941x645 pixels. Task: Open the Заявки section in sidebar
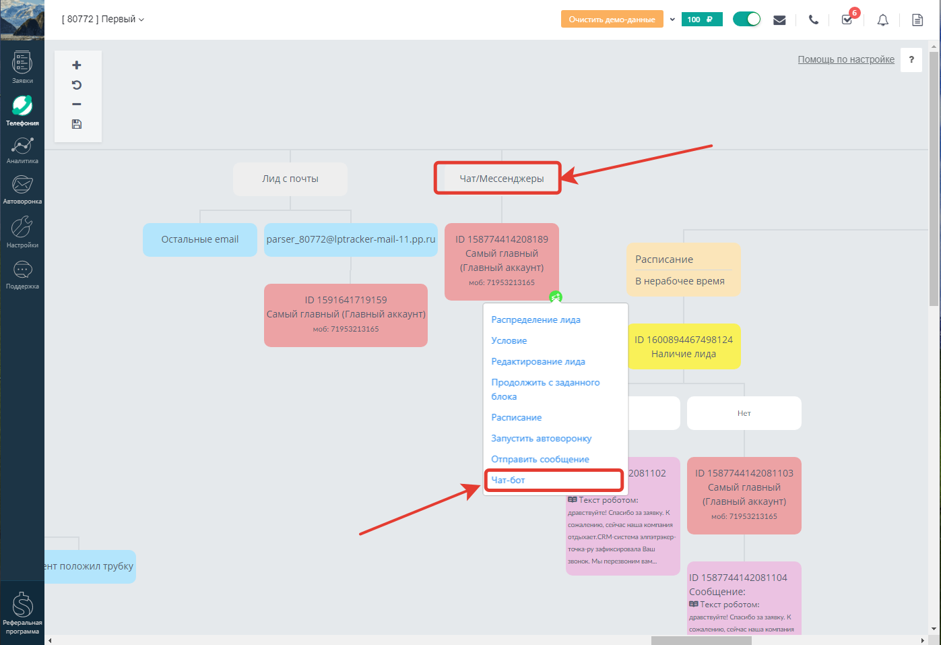tap(22, 68)
